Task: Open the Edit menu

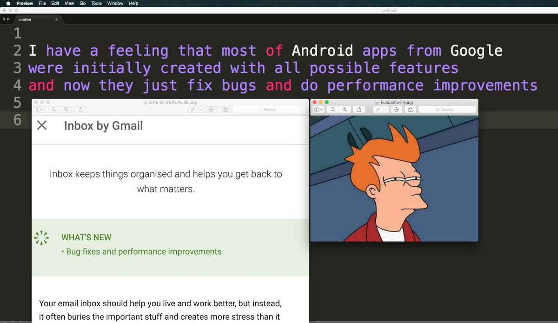Action: coord(55,3)
